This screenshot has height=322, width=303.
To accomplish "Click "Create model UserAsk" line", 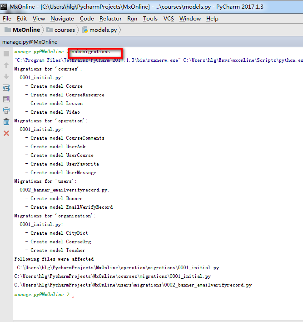I will pyautogui.click(x=55, y=146).
